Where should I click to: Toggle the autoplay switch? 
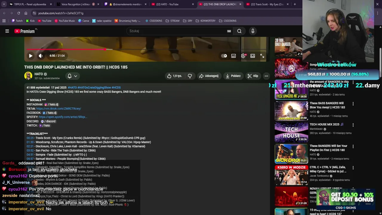point(224,56)
